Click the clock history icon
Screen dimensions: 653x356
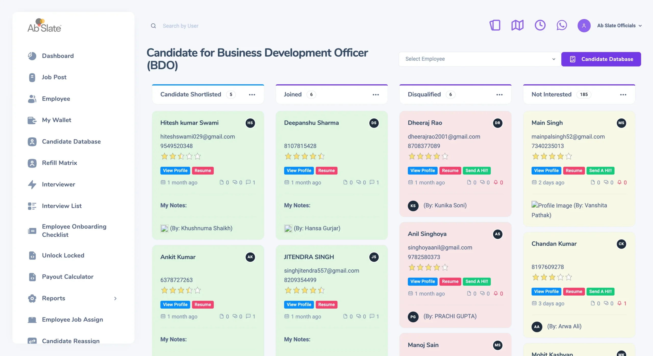[x=540, y=25]
